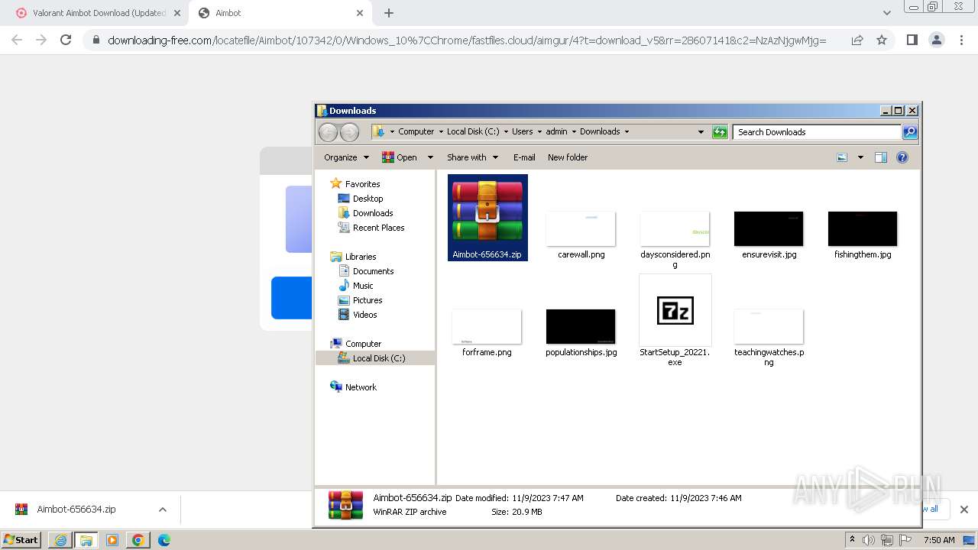Click the Chrome address bar URL
978x550 pixels.
[x=467, y=40]
